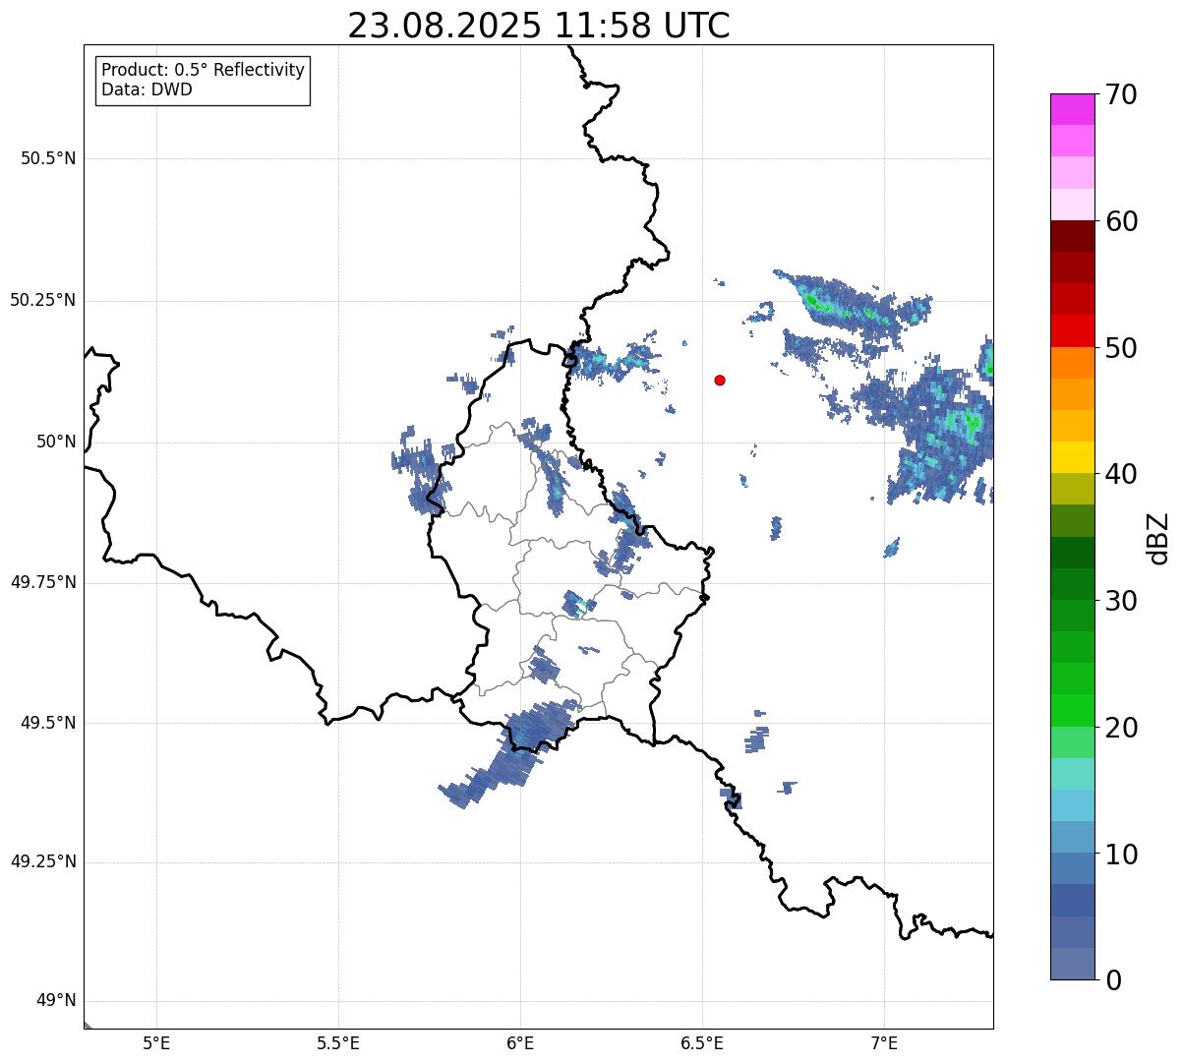Click the 50.5°N latitude label
The height and width of the screenshot is (1063, 1182).
click(48, 158)
